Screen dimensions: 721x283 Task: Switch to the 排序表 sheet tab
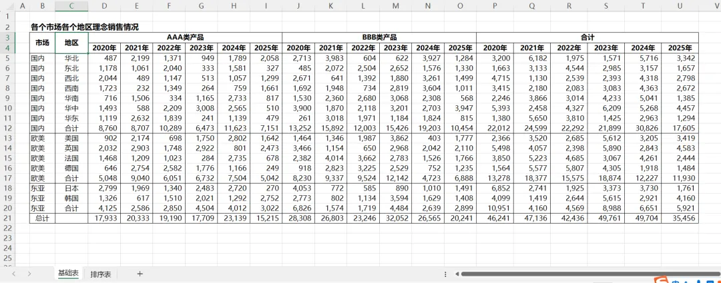[101, 274]
